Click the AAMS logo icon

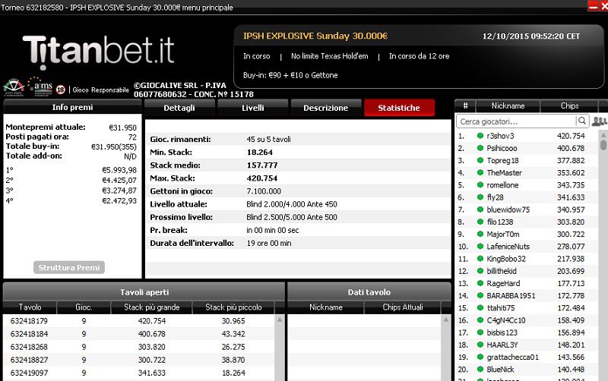click(x=40, y=87)
